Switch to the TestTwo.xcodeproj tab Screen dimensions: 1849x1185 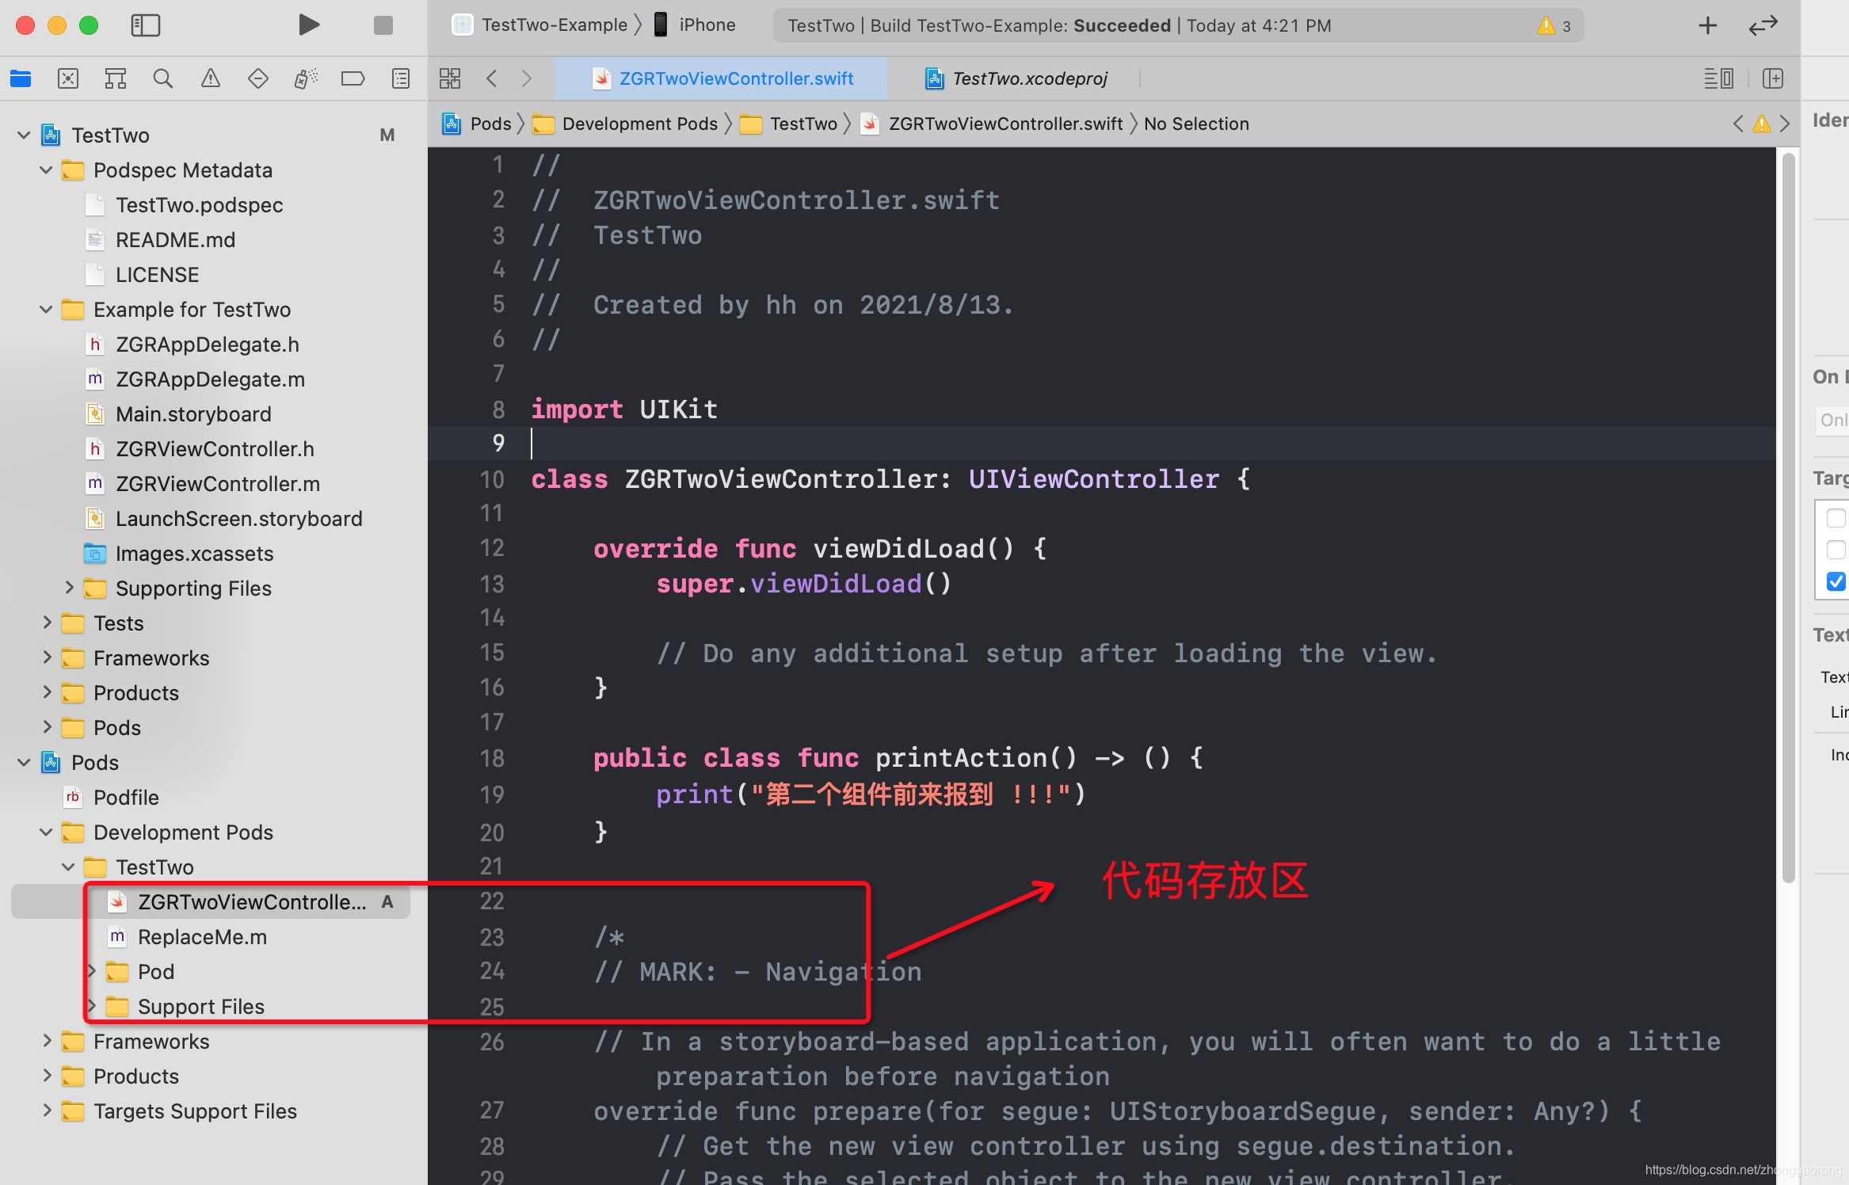(x=1028, y=78)
